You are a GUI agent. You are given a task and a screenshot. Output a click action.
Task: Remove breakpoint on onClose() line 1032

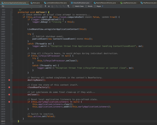point(9,94)
